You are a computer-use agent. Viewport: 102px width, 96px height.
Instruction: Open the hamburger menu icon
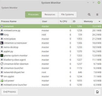tap(97, 15)
